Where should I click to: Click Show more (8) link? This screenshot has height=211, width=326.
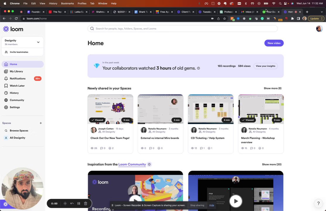click(272, 88)
